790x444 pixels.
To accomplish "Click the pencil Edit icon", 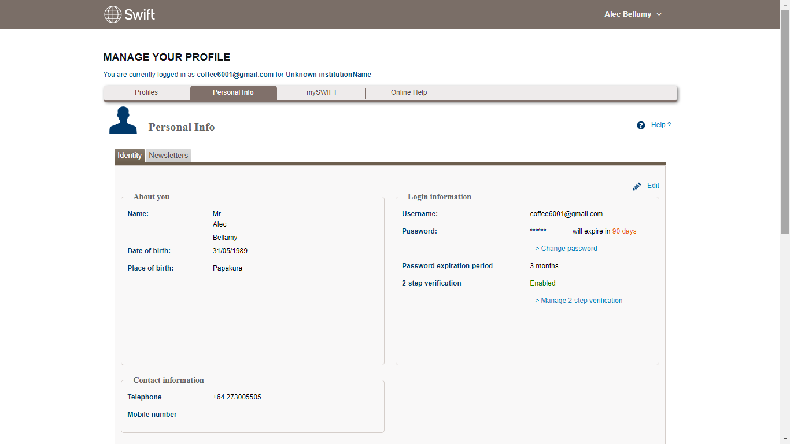I will [x=637, y=186].
